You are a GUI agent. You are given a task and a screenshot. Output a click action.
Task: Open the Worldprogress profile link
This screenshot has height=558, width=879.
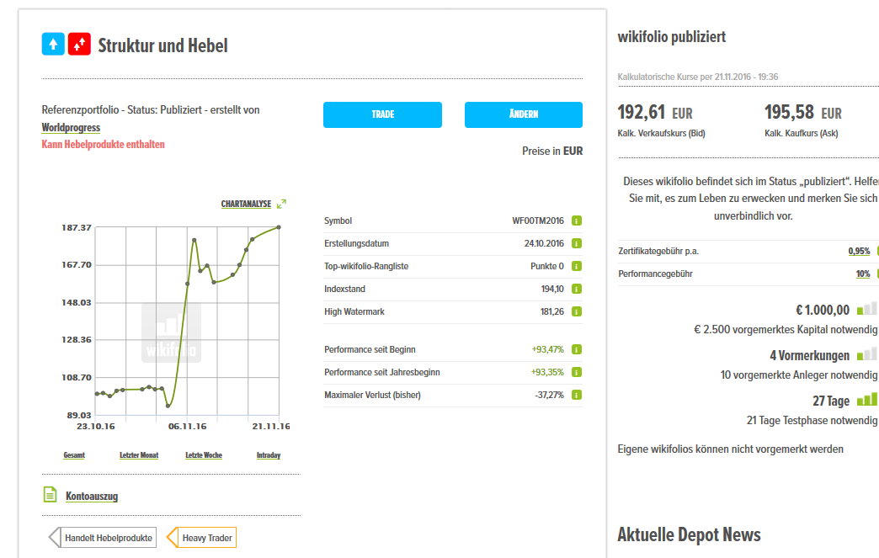(71, 128)
